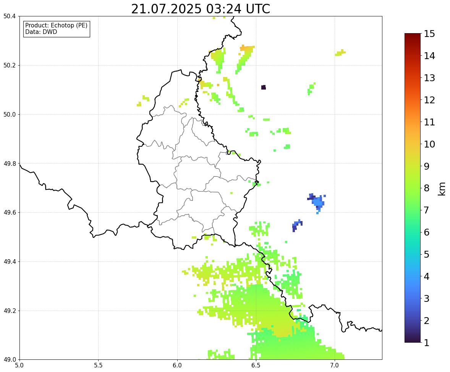The width and height of the screenshot is (450, 372).
Task: Click the 5.0 longitude tick label
Action: tap(19, 366)
